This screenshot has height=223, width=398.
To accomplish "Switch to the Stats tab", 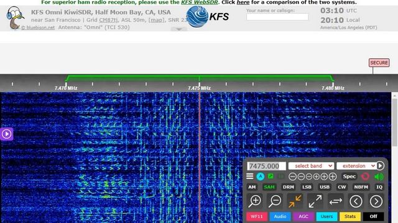I will coord(350,216).
